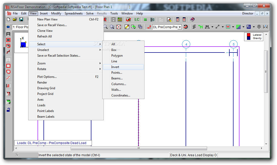Click the horizontal scrollbar thumb
This screenshot has width=277, height=165.
pyautogui.click(x=139, y=148)
